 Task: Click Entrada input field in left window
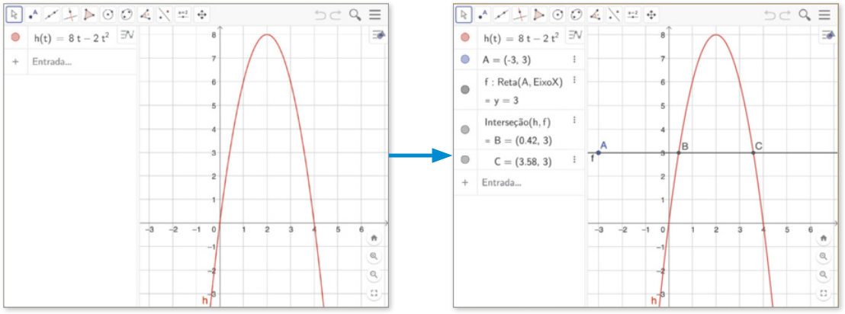click(82, 62)
